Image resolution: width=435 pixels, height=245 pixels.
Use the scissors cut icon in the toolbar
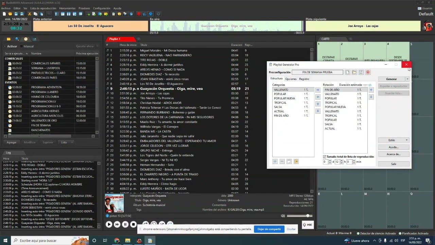(x=30, y=14)
